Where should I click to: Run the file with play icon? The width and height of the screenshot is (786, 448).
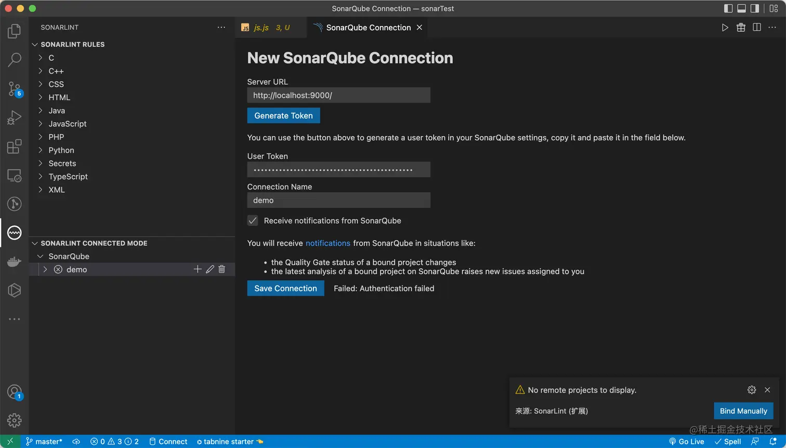[725, 28]
